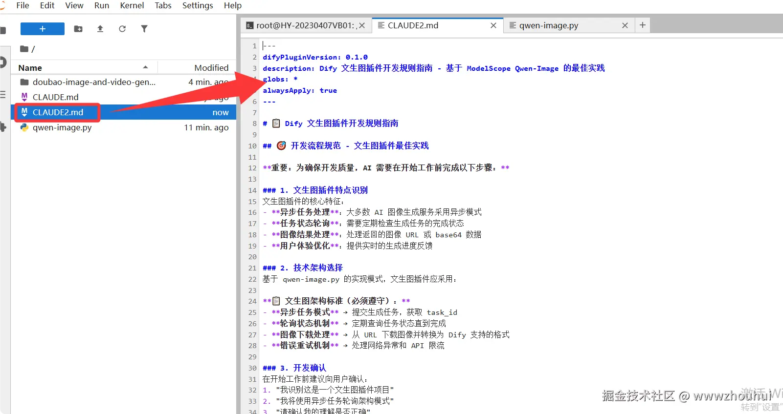Image resolution: width=783 pixels, height=414 pixels.
Task: Click the Python icon beside qwen-image.py
Action: [x=24, y=127]
